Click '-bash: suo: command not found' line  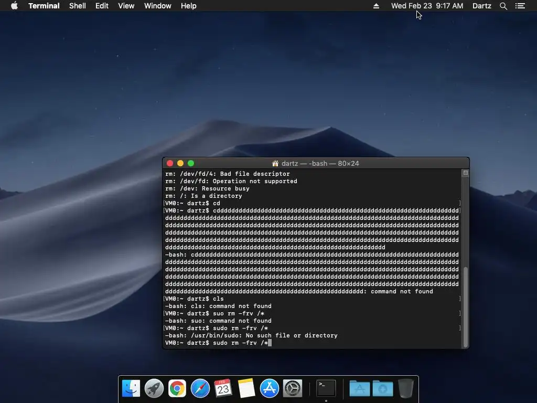coord(218,321)
